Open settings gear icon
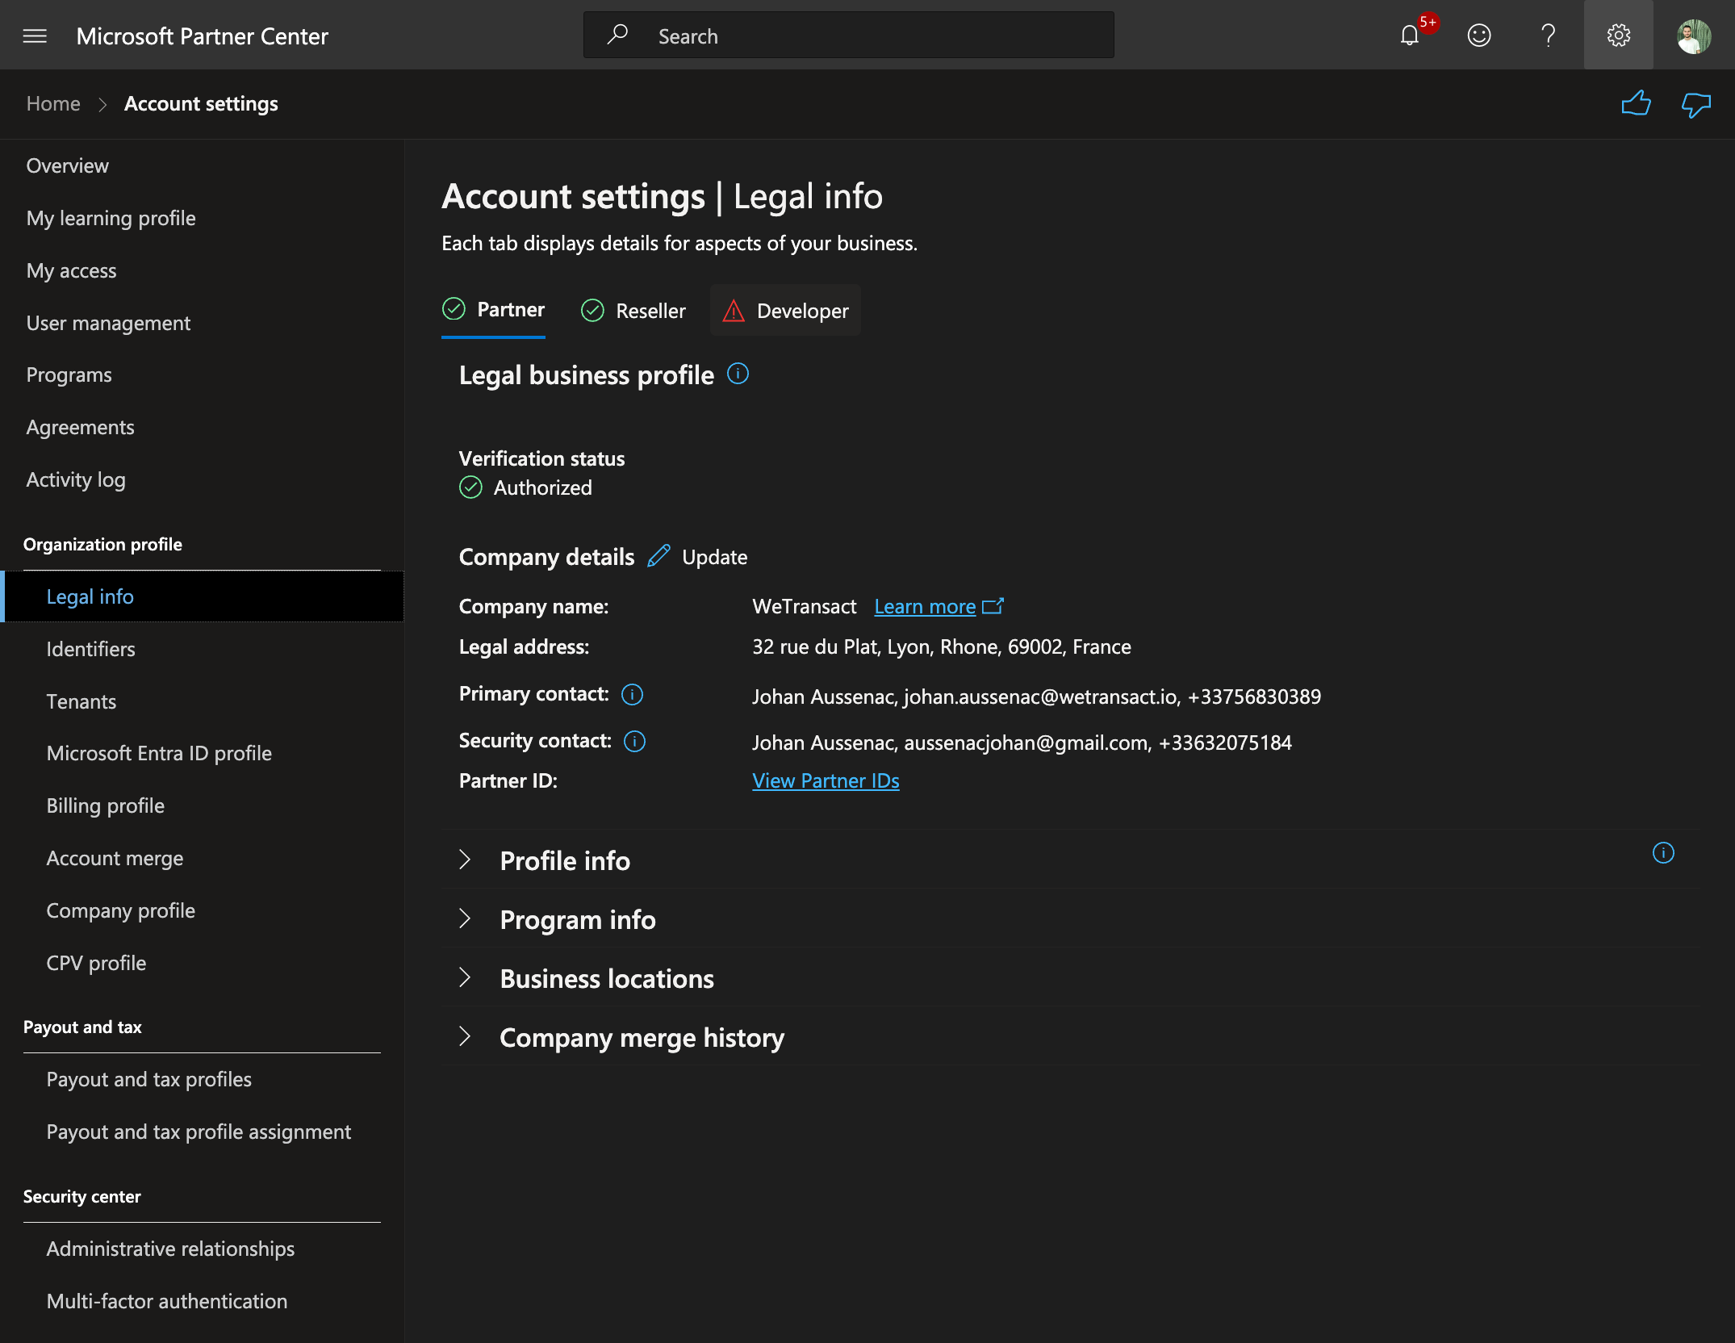 (1618, 36)
